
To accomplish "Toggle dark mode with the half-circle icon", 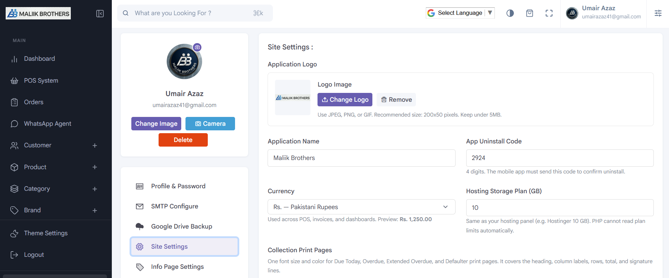I will point(510,13).
